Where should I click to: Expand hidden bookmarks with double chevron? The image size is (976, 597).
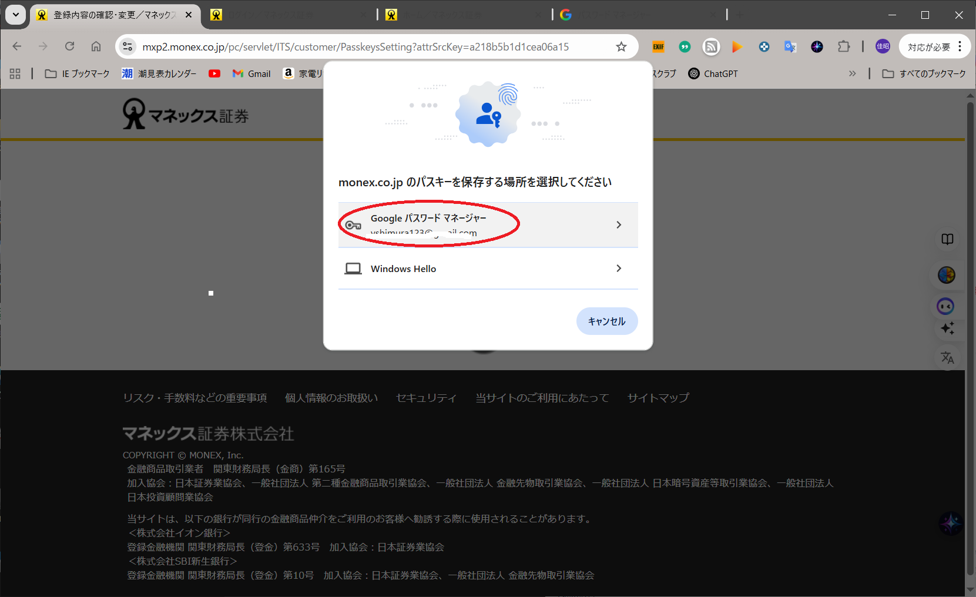click(x=852, y=73)
